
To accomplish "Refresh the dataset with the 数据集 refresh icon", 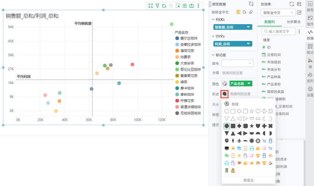I will pyautogui.click(x=292, y=4).
